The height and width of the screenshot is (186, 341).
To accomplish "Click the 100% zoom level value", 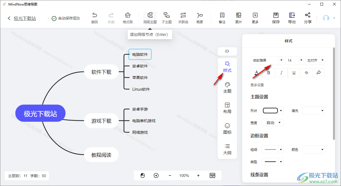I will click(x=184, y=175).
